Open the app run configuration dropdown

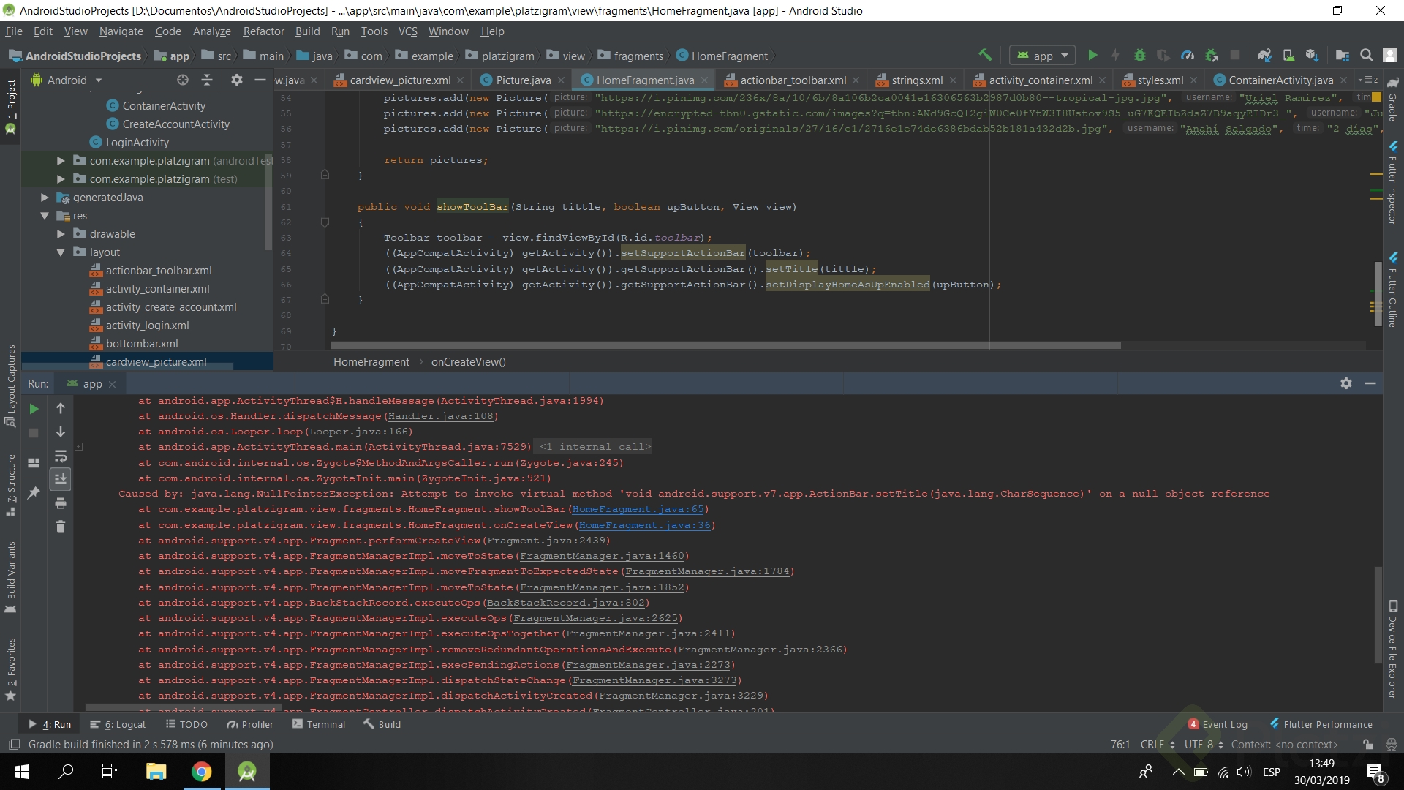pos(1043,56)
